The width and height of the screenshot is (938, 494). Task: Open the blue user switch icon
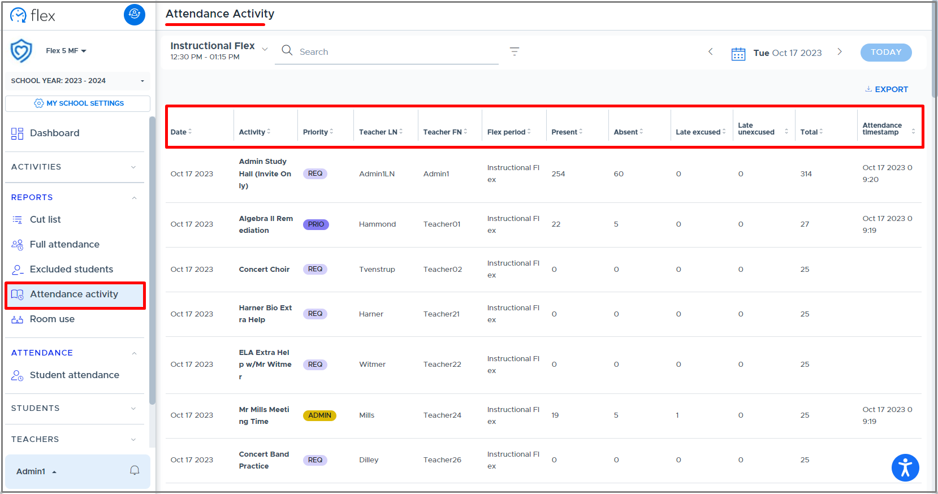[135, 15]
